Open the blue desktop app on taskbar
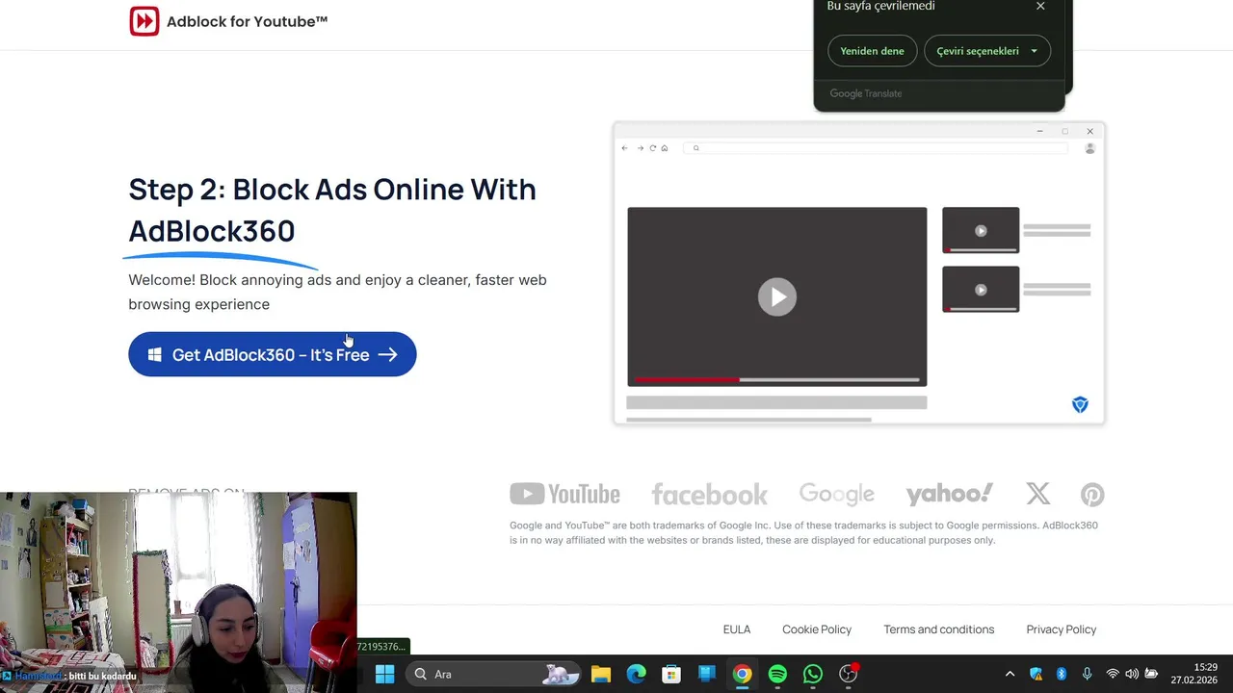The image size is (1233, 693). tap(707, 674)
